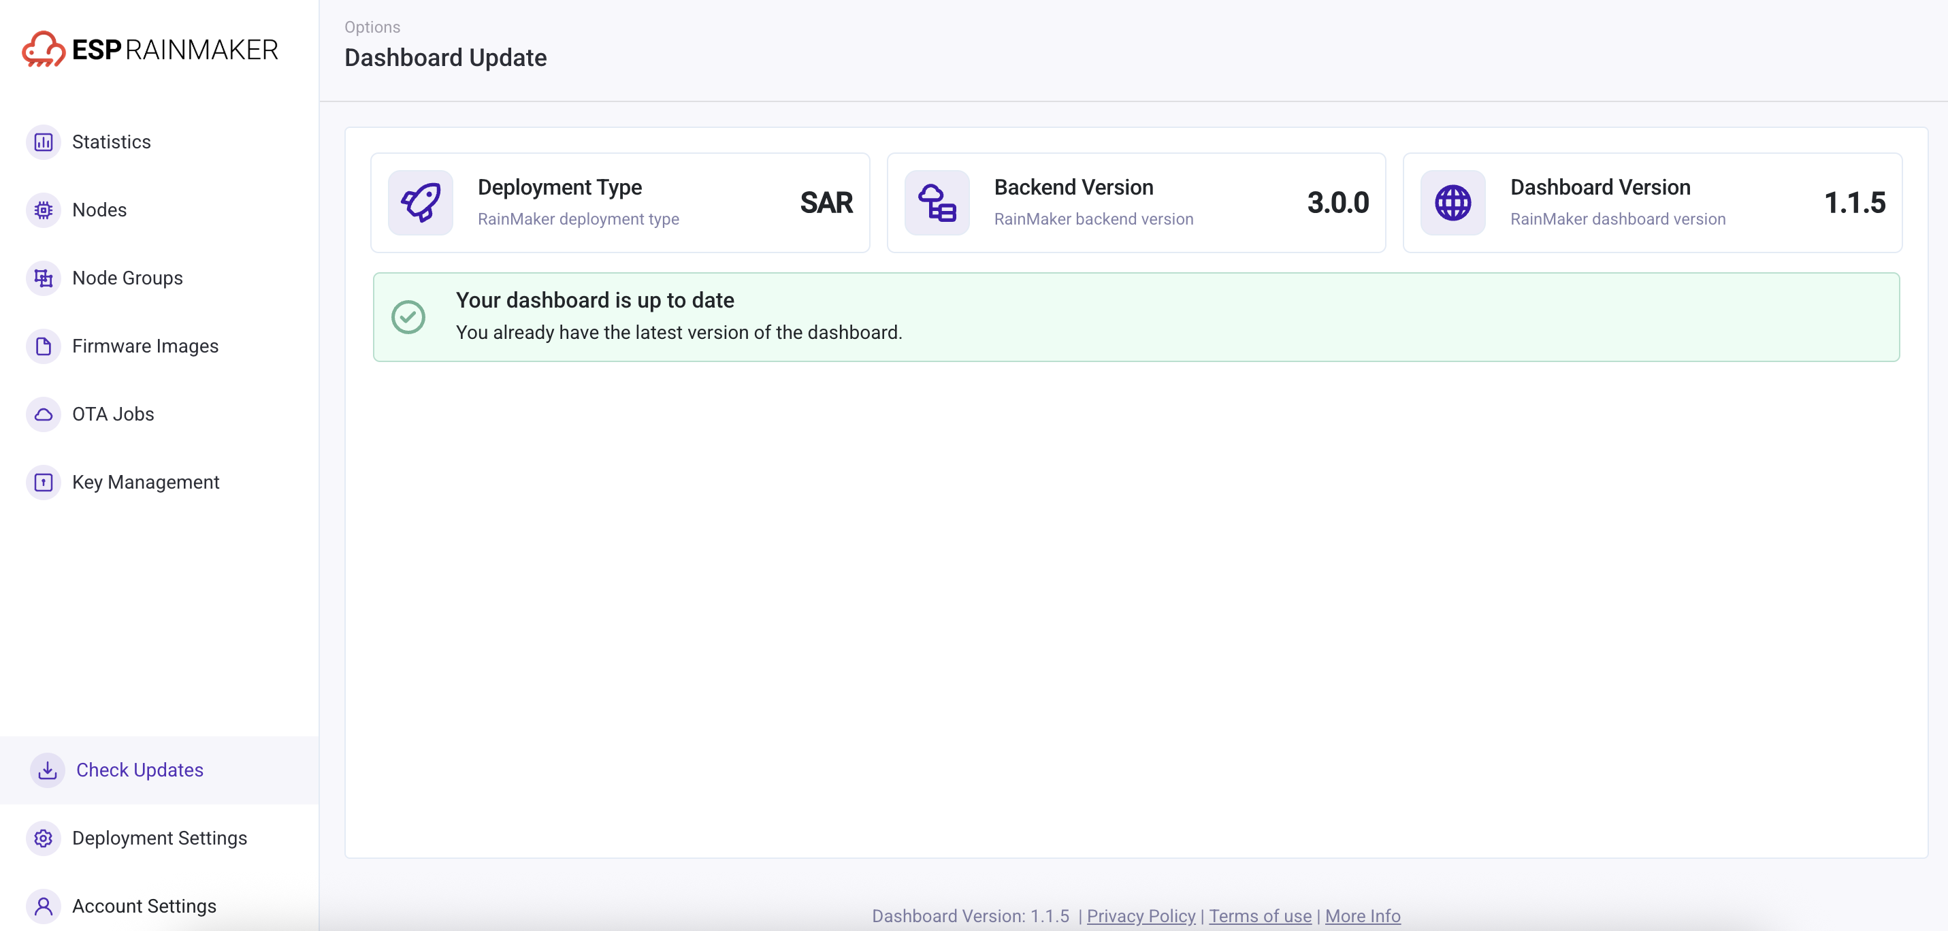Screen dimensions: 1948x931
Task: Select the Firmware Images document icon
Action: [x=43, y=346]
